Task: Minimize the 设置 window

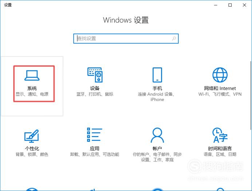Action: (x=216, y=5)
